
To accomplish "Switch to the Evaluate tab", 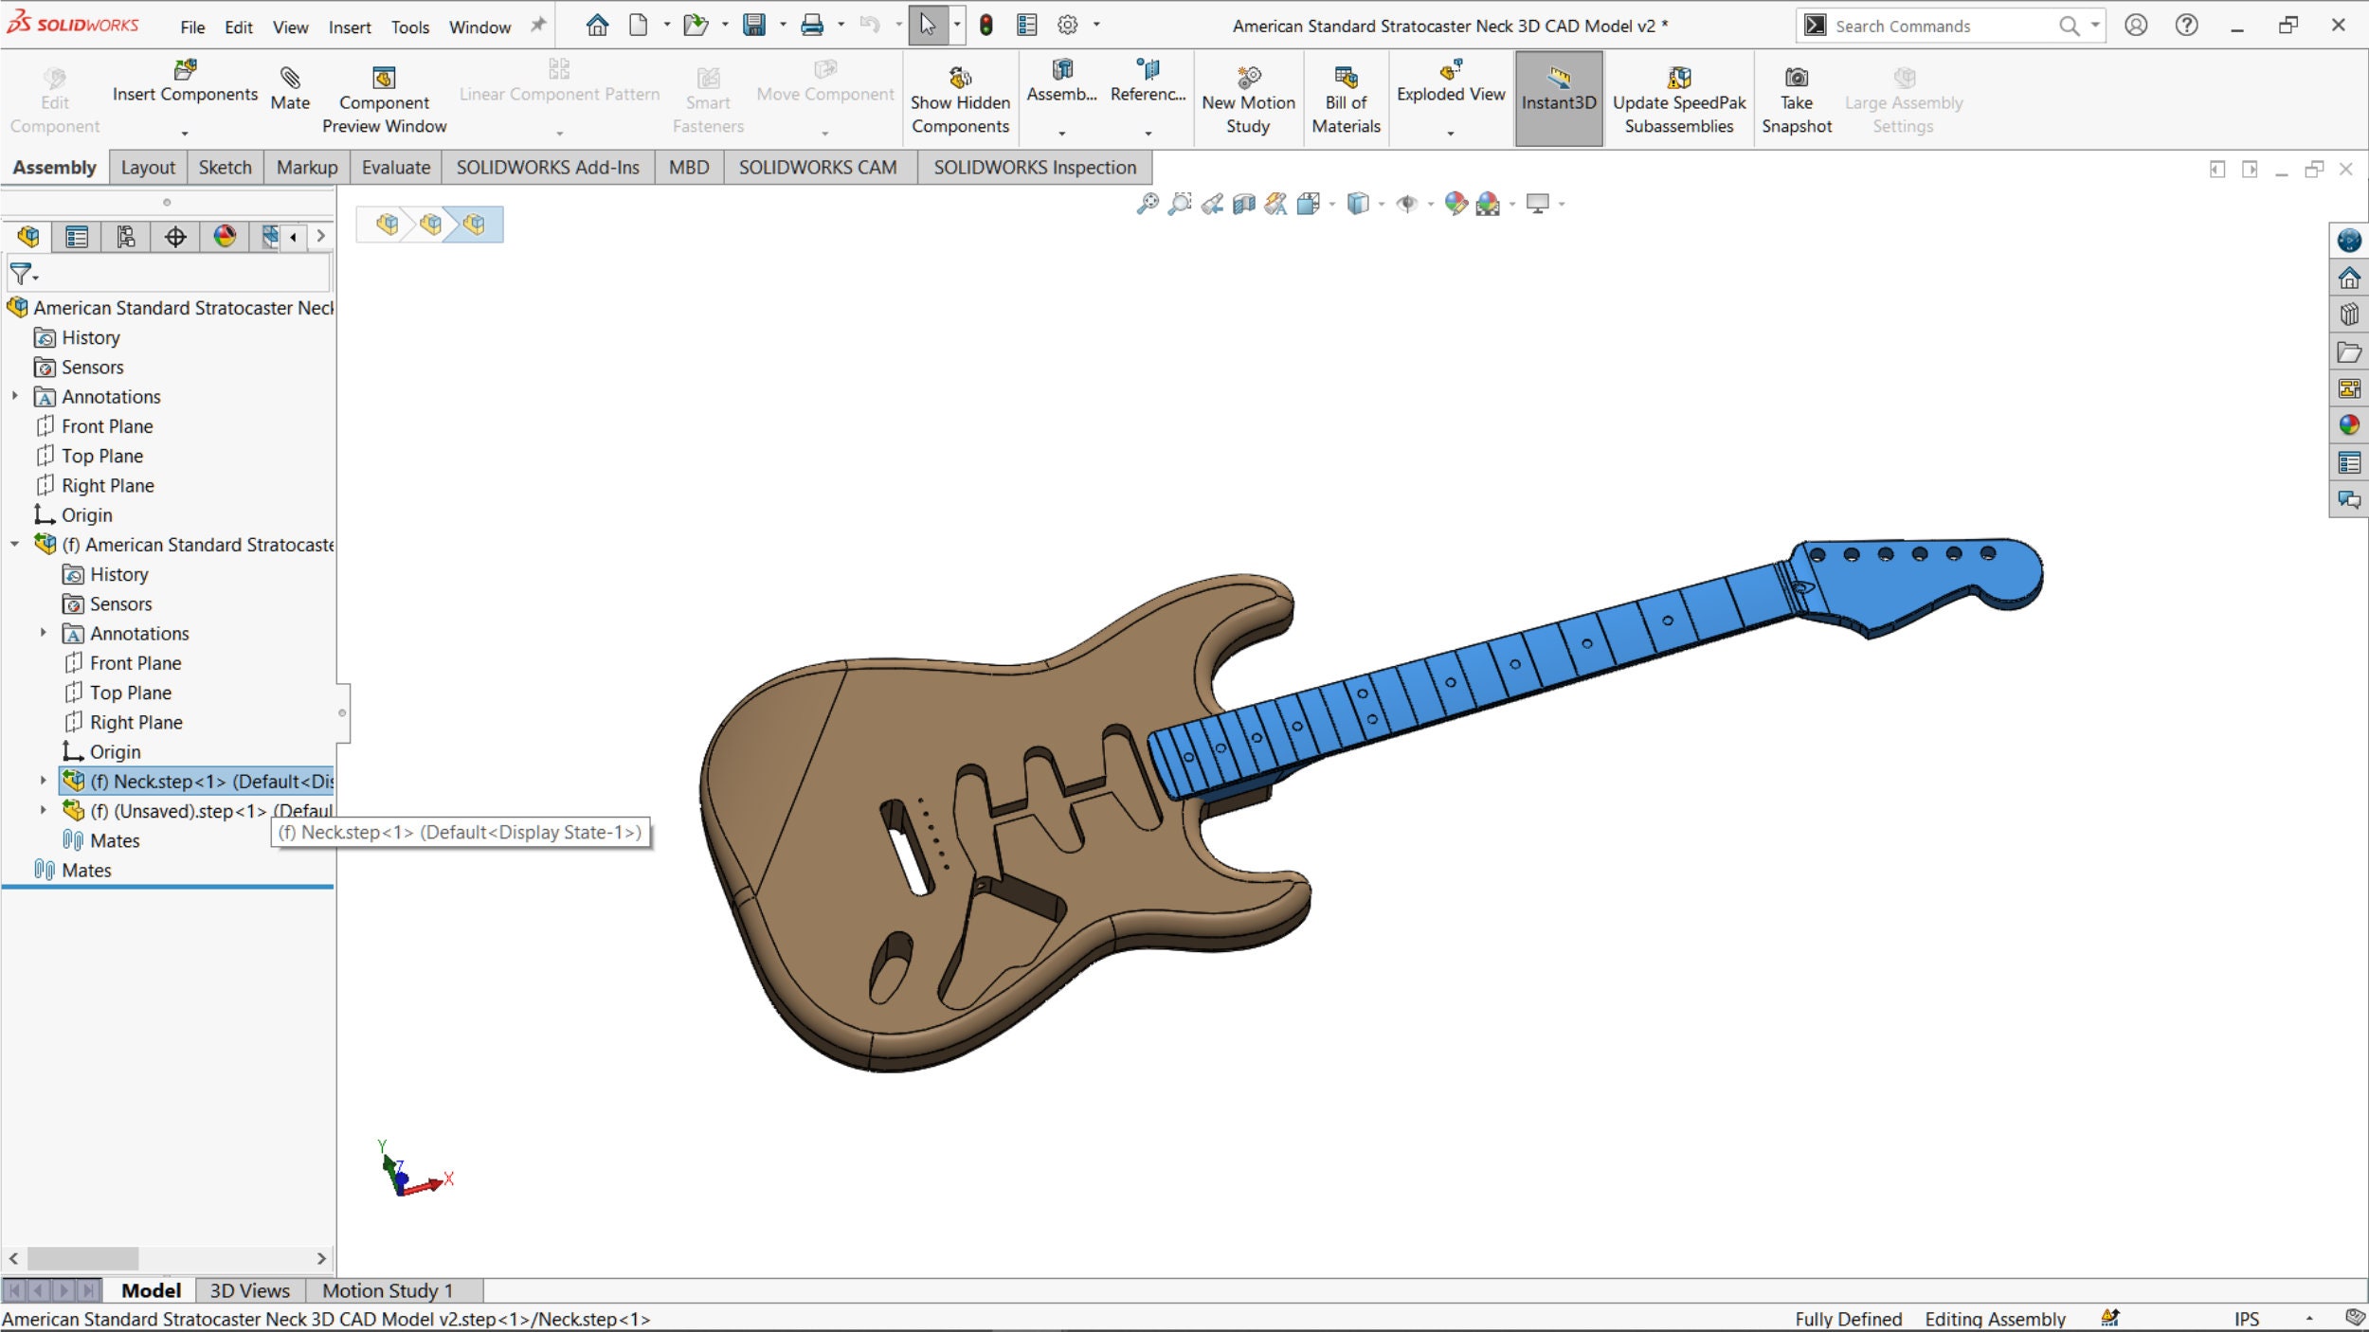I will (396, 168).
